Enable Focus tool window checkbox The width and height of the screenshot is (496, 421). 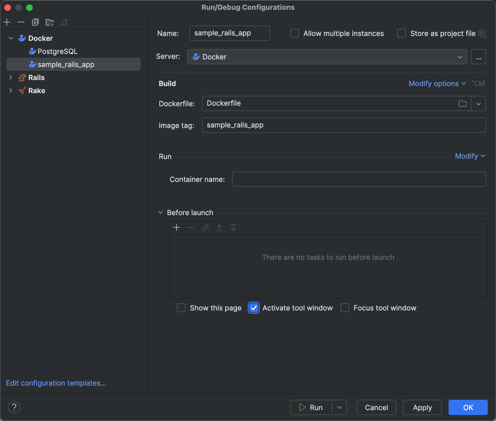(x=345, y=308)
